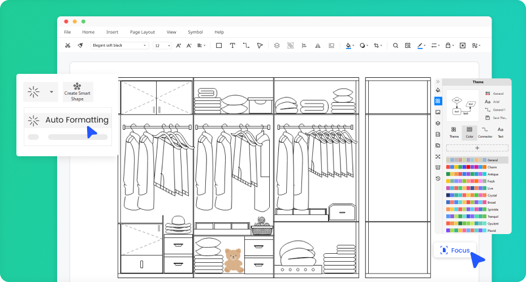This screenshot has height=282, width=526.
Task: Click the crop tool icon
Action: coord(377,46)
